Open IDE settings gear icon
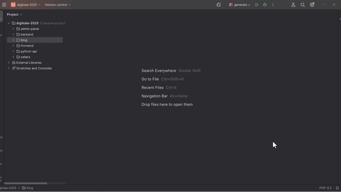Screen dimensions: 341x192 [312, 5]
